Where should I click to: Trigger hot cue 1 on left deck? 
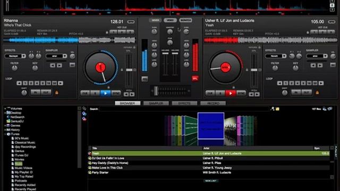click(x=113, y=32)
